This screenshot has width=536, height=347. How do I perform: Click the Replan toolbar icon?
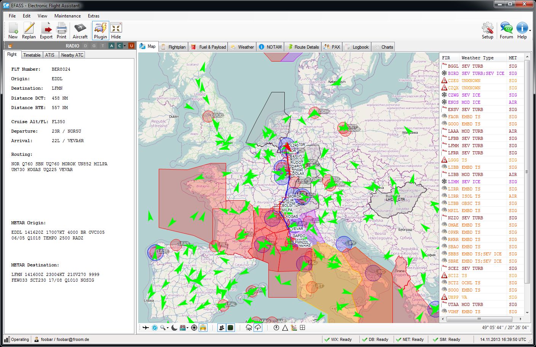29,30
